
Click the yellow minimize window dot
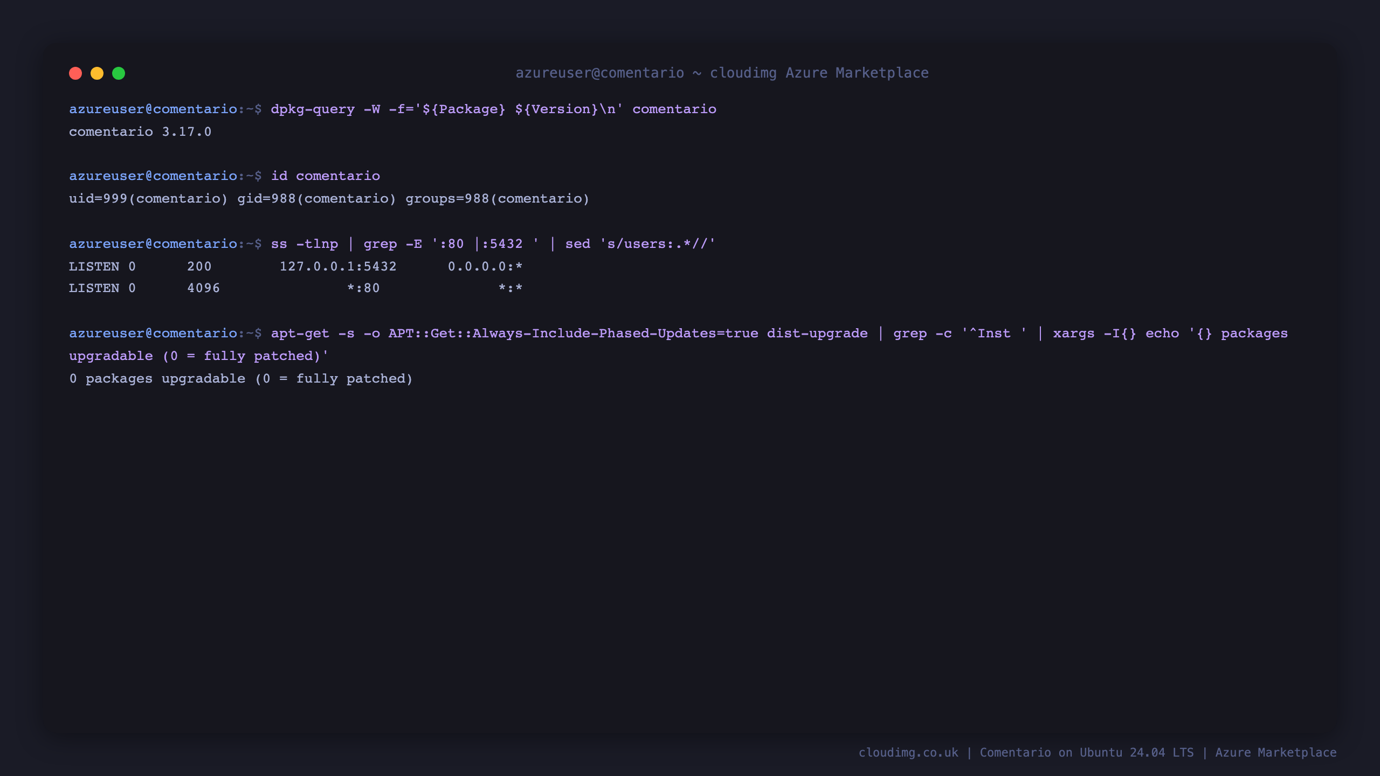point(97,73)
